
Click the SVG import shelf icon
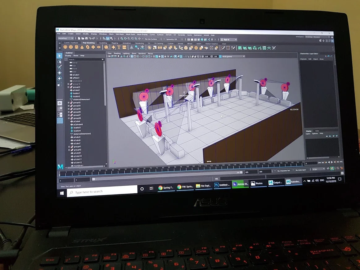pyautogui.click(x=124, y=47)
